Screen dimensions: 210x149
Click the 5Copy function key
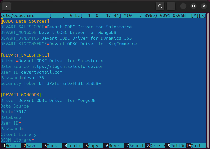[93, 146]
